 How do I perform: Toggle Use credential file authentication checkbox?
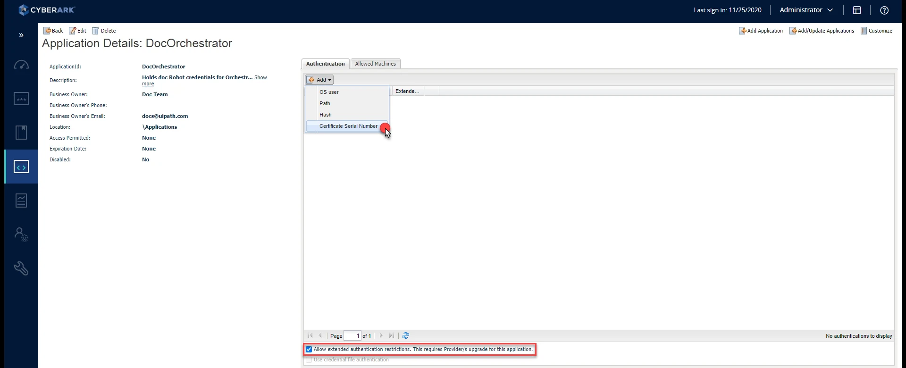[x=309, y=360]
